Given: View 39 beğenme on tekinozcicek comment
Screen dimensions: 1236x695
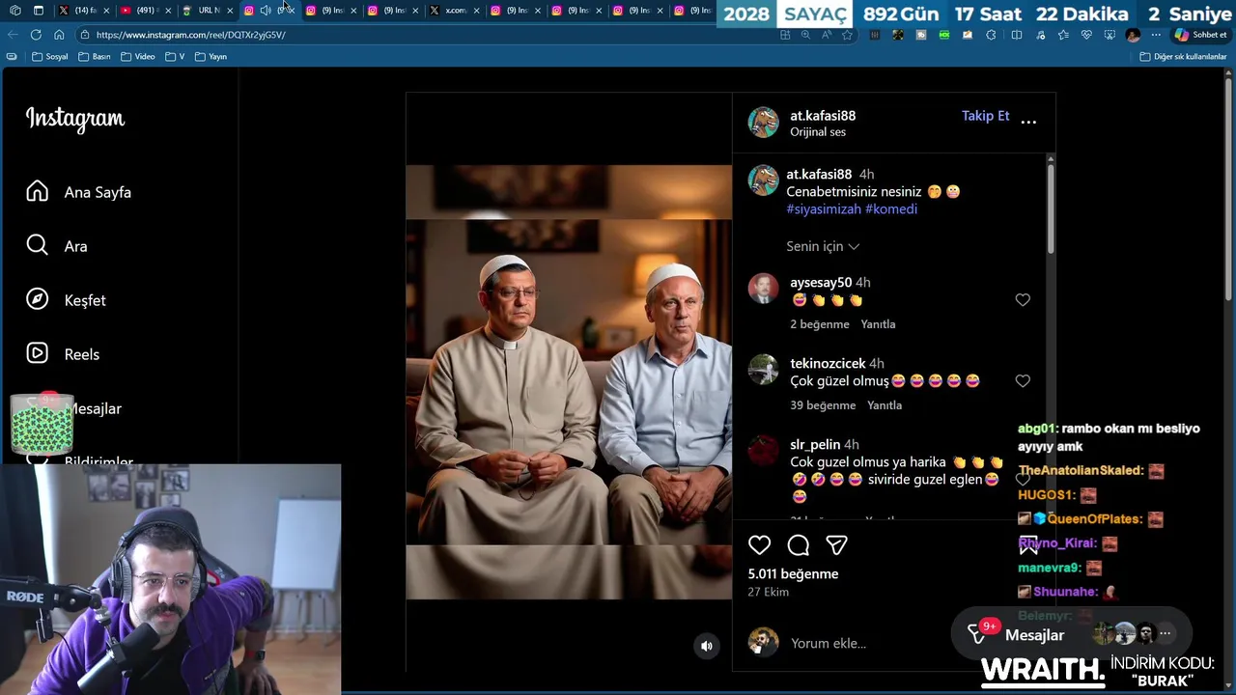Looking at the screenshot, I should tap(823, 405).
